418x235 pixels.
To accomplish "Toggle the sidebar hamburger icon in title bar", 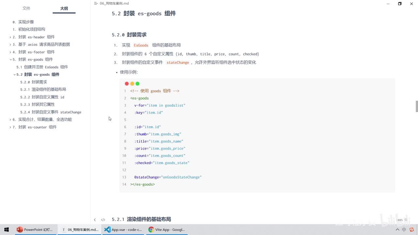I will 96,3.
